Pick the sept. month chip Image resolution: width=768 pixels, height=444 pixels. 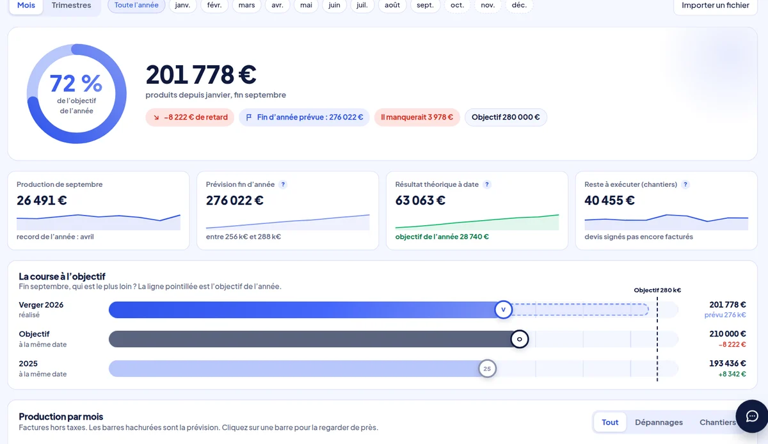[x=425, y=5]
